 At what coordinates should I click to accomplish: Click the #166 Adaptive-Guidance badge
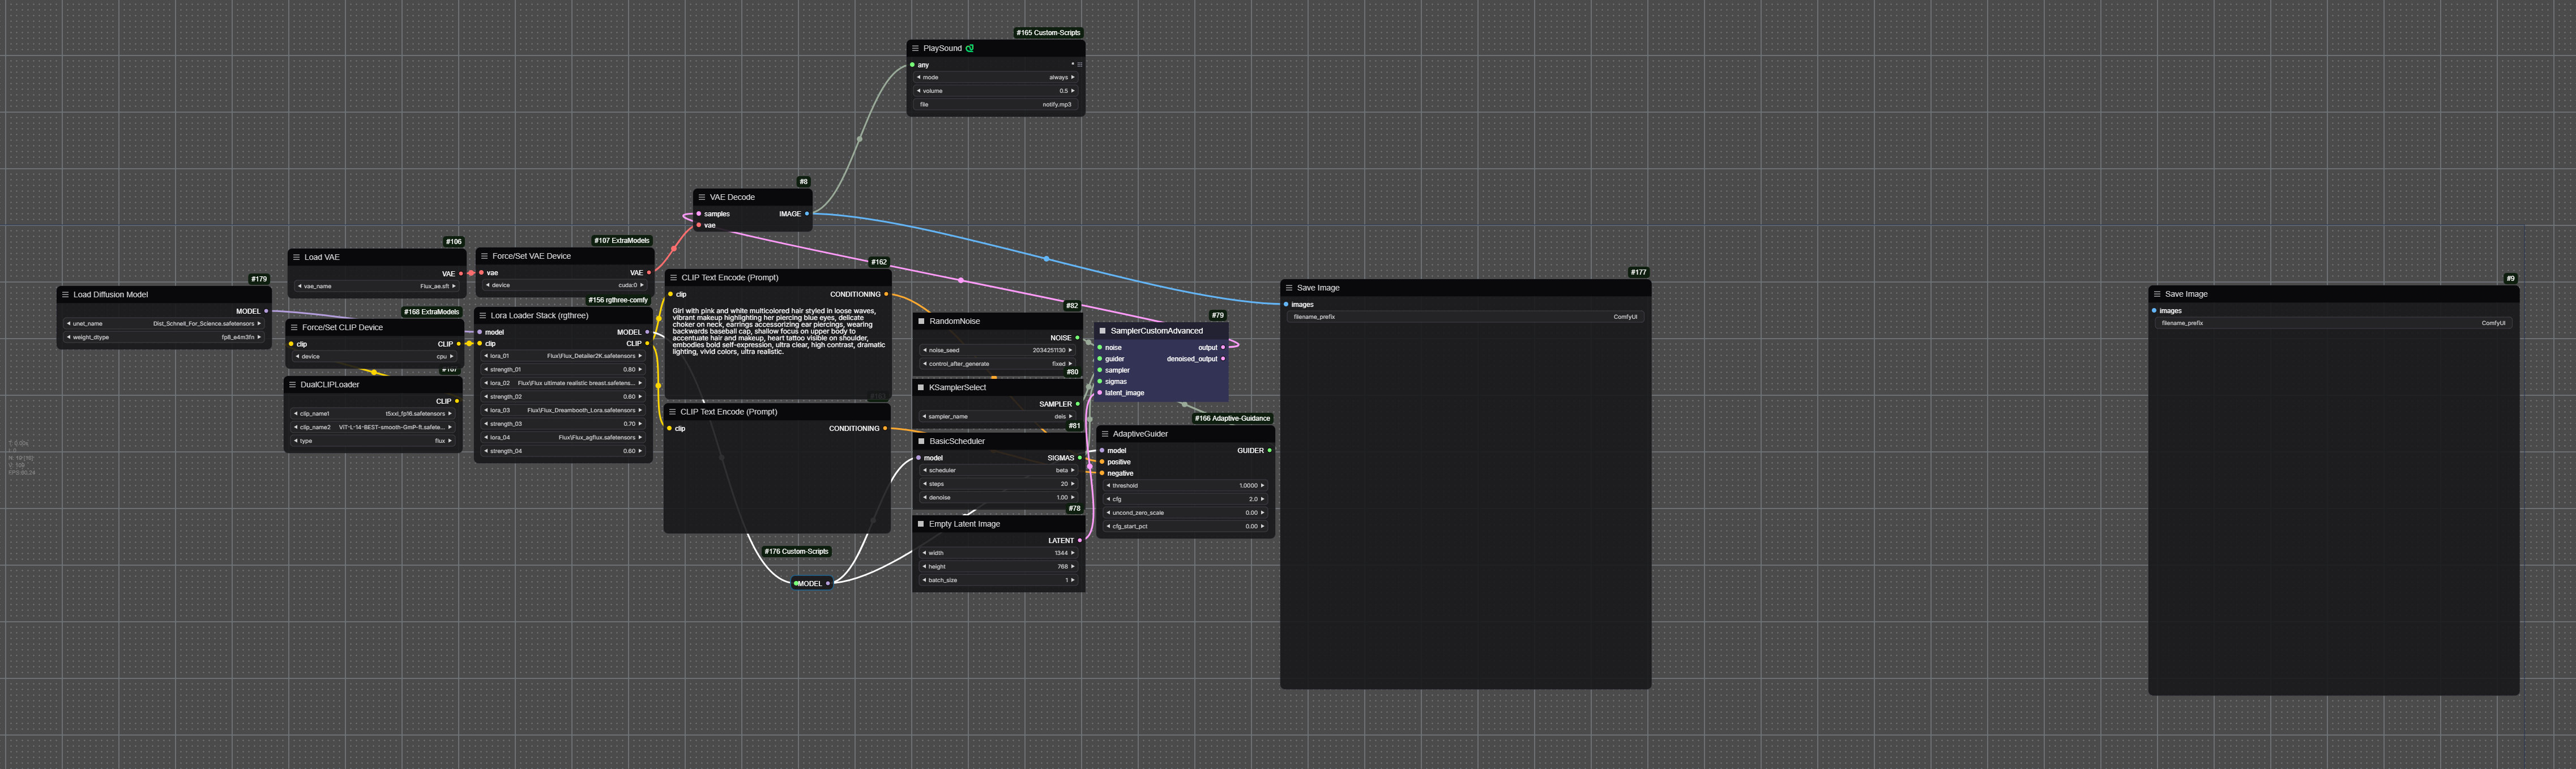tap(1232, 419)
